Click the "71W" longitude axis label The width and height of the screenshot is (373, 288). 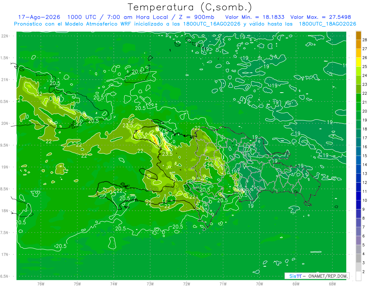point(223,284)
